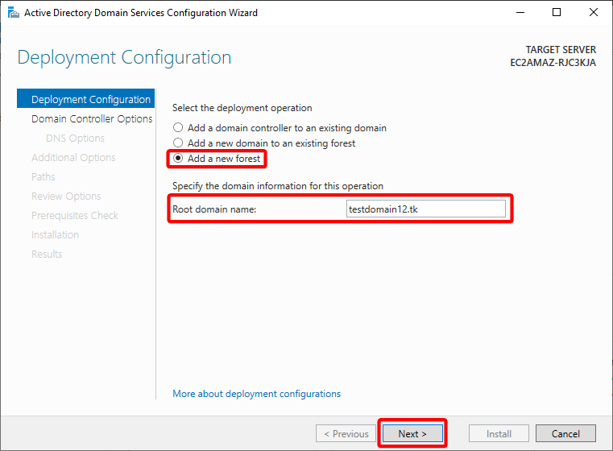
Task: Minimize the Configuration Wizard window
Action: pyautogui.click(x=520, y=13)
